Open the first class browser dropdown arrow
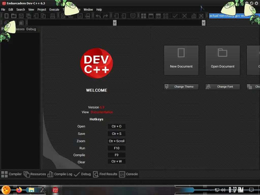This screenshot has width=260, height=195. pos(115,23)
